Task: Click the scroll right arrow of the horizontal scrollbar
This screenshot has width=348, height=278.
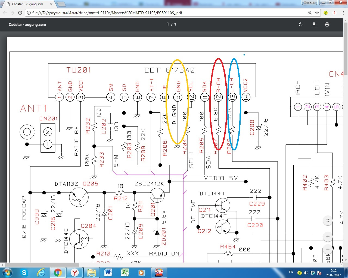Action: coord(341,264)
